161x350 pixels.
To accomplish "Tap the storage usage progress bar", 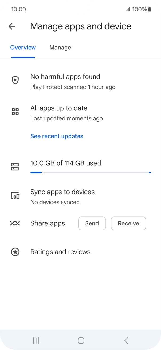I will pos(91,173).
